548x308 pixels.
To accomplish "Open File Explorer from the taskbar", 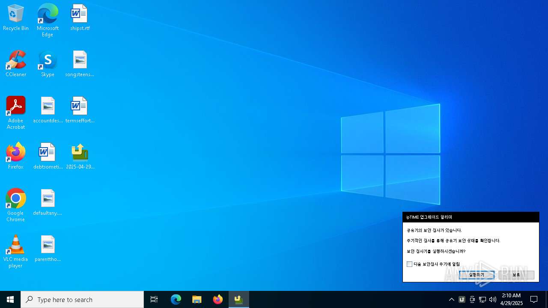I will [197, 299].
